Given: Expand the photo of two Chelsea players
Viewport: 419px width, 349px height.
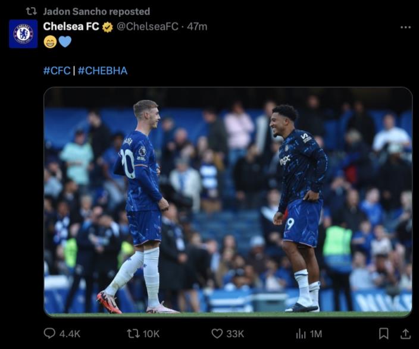Looking at the screenshot, I should [x=227, y=202].
